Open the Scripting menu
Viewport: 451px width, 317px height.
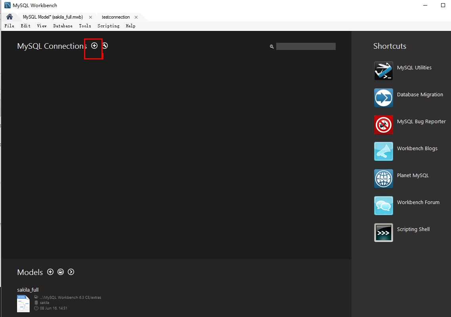[x=108, y=26]
